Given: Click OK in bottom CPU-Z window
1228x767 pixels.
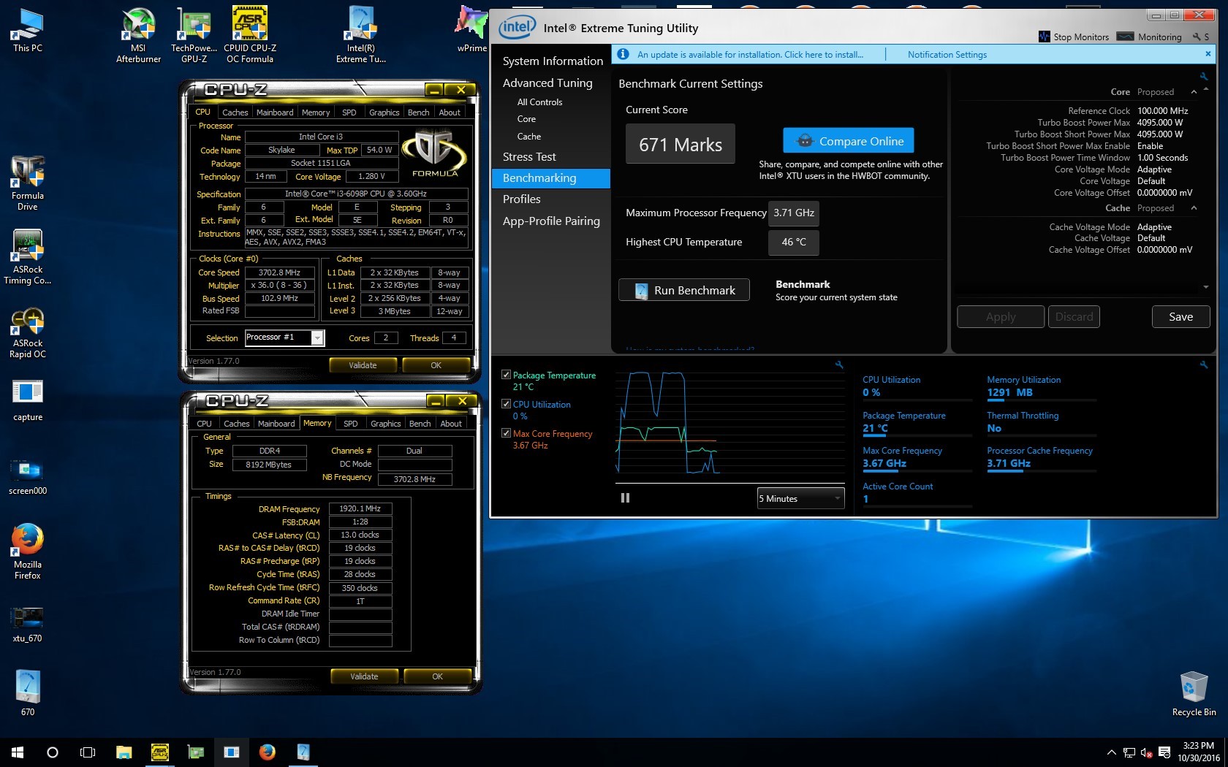Looking at the screenshot, I should click(x=437, y=676).
